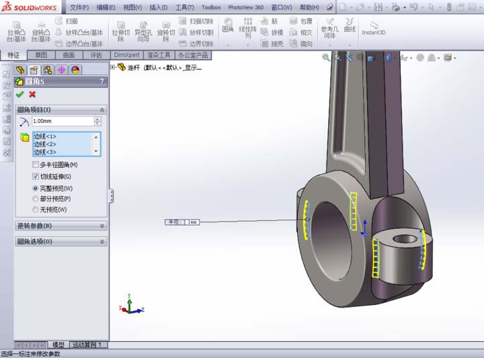This screenshot has width=484, height=358.
Task: Switch to the Motion Study 1 tab (运动算例 1)
Action: click(89, 345)
